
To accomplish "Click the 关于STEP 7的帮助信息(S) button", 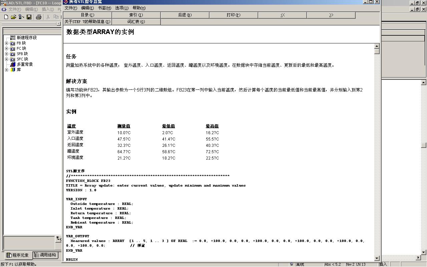I will point(87,22).
